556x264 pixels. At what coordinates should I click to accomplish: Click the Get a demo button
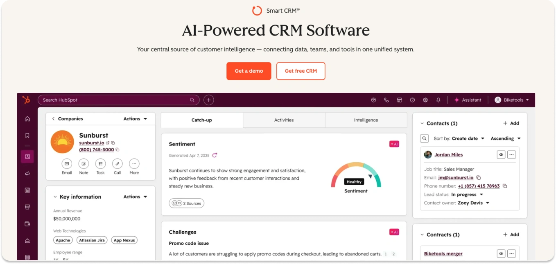coord(249,71)
